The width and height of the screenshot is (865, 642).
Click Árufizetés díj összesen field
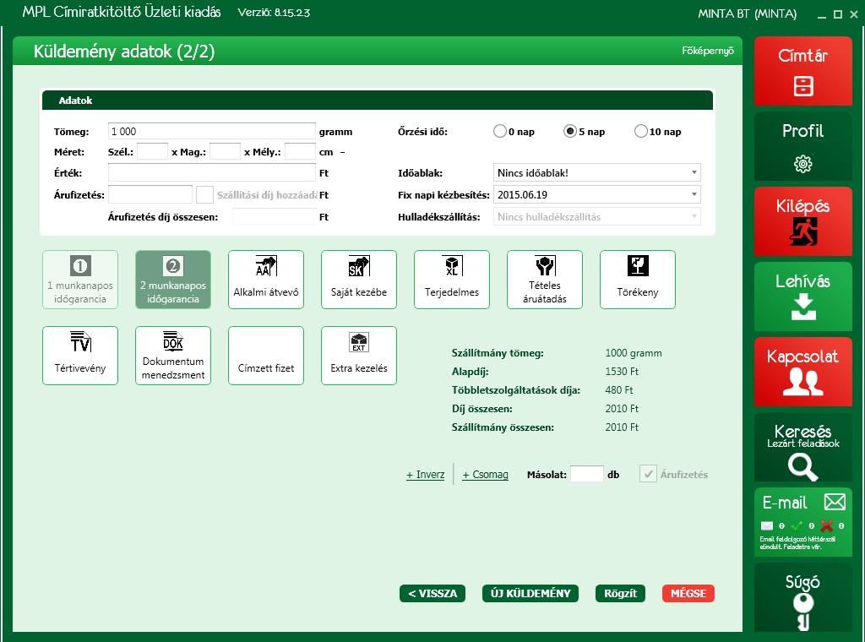275,217
